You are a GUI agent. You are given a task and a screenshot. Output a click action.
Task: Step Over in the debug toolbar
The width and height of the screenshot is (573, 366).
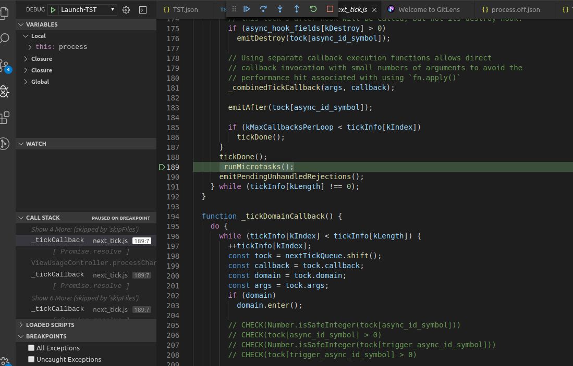coord(263,9)
